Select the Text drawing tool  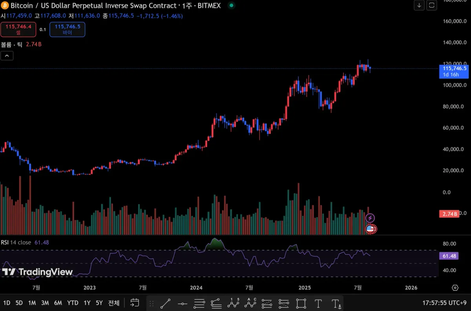click(x=318, y=303)
